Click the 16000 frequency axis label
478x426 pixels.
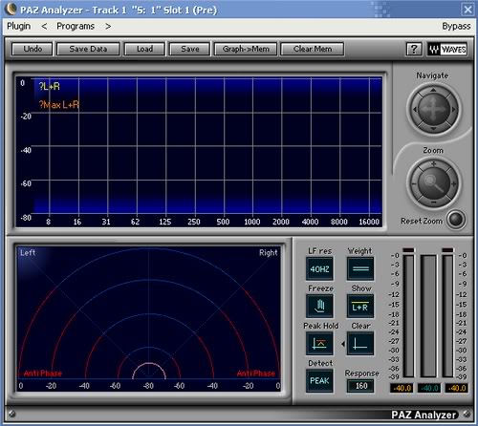click(x=369, y=222)
